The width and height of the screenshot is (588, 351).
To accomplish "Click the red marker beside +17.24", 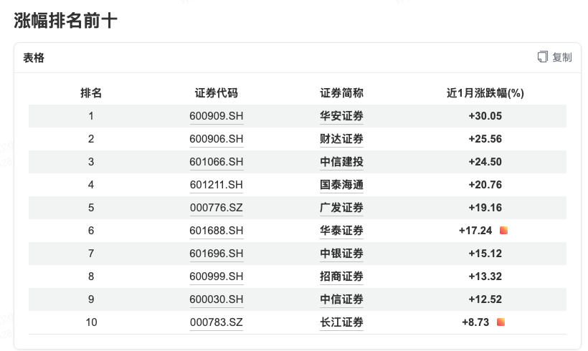I will (x=503, y=231).
